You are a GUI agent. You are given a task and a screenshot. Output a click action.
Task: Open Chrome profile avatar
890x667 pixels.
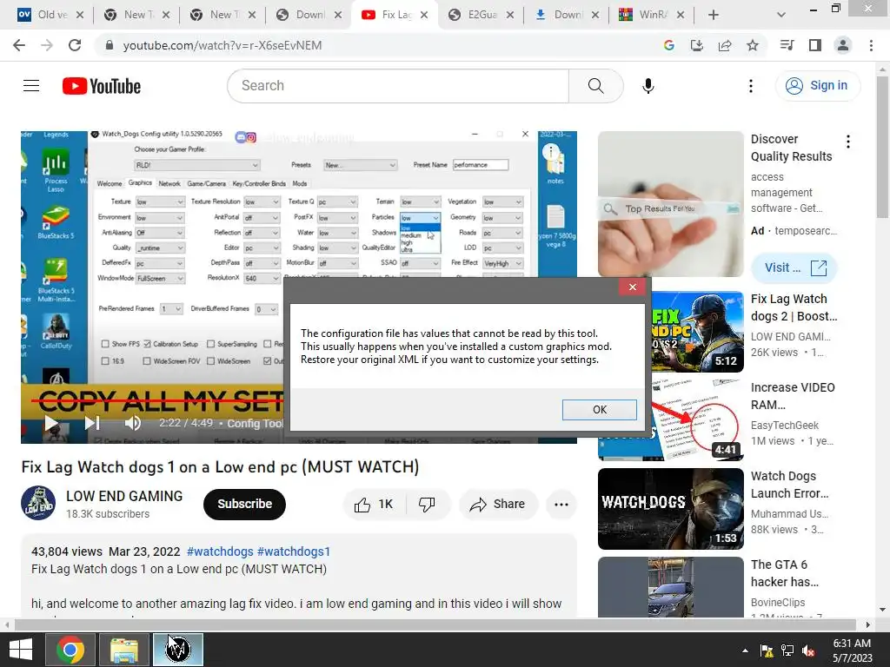(842, 45)
